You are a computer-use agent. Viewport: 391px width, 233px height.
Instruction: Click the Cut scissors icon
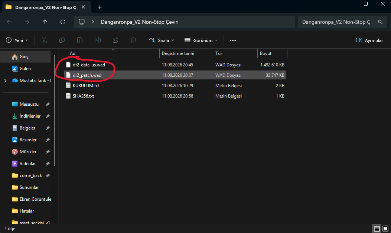(44, 40)
